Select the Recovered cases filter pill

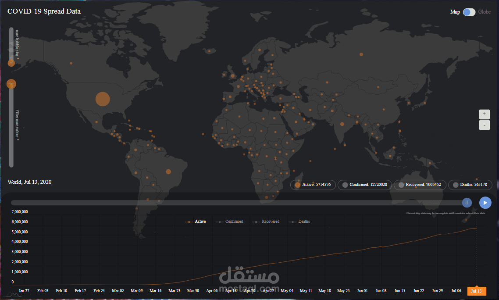click(x=420, y=185)
